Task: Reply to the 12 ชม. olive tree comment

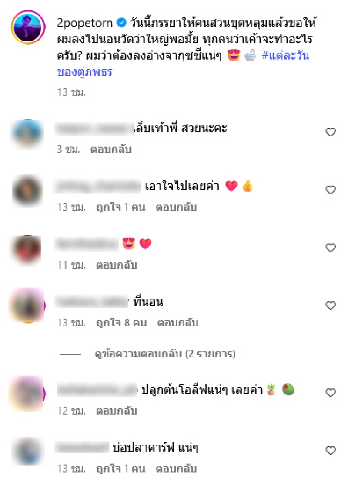Action: click(x=117, y=411)
